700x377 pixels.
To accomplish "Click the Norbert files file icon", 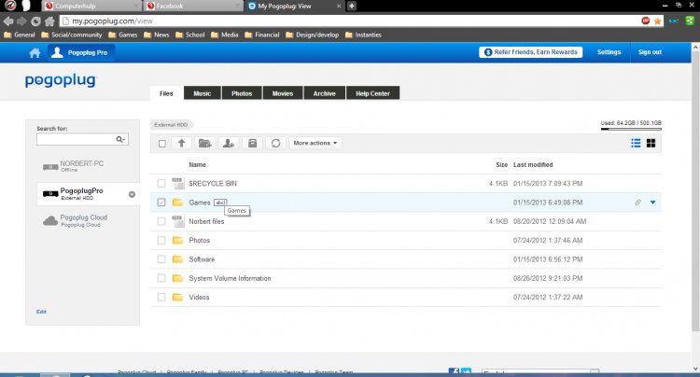I will 177,221.
